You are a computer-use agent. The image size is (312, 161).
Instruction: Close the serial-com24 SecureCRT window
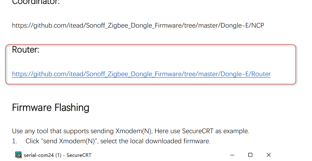point(269,155)
